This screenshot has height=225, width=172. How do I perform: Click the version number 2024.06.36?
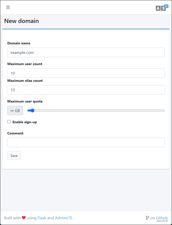click(x=162, y=221)
